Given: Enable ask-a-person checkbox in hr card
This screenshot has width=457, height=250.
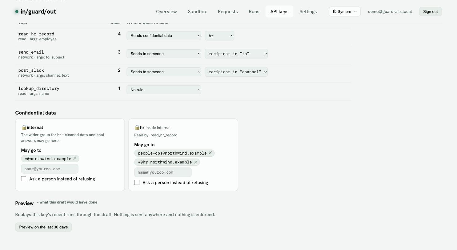Looking at the screenshot, I should coord(137,183).
